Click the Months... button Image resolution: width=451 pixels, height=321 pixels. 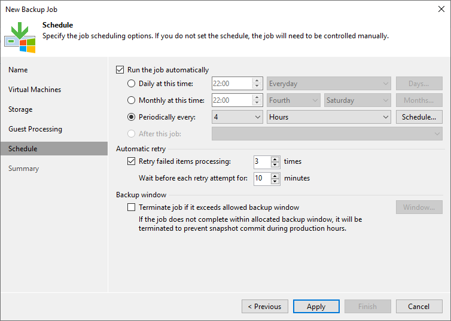point(419,100)
